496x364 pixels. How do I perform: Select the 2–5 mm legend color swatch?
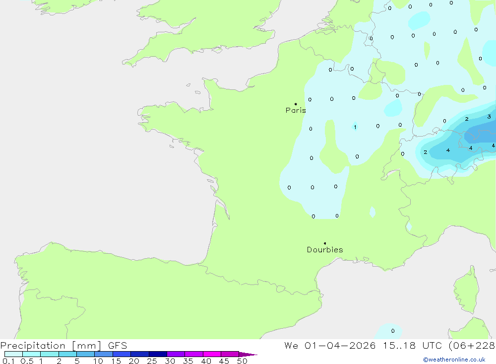(67, 354)
